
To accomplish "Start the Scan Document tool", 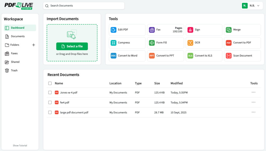I will click(x=242, y=56).
